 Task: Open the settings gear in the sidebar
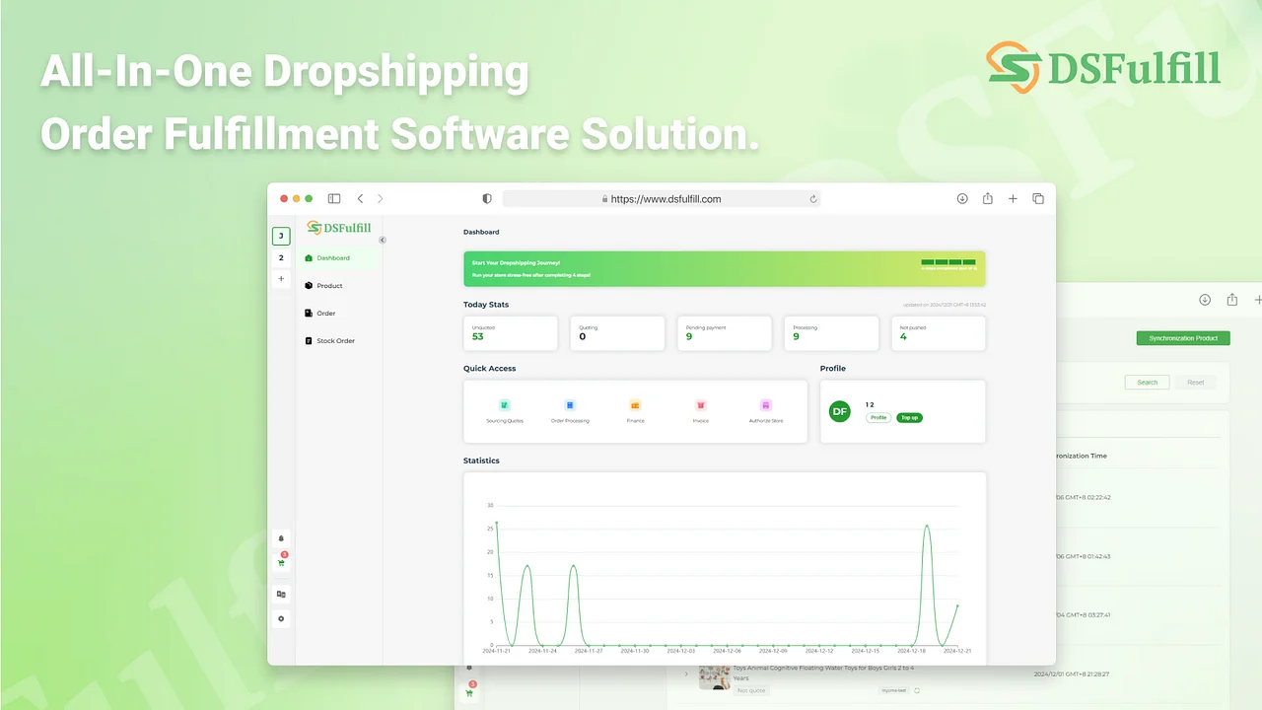pyautogui.click(x=281, y=618)
